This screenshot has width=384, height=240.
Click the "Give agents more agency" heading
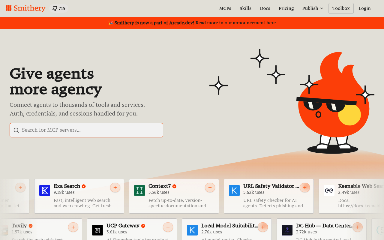point(56,81)
